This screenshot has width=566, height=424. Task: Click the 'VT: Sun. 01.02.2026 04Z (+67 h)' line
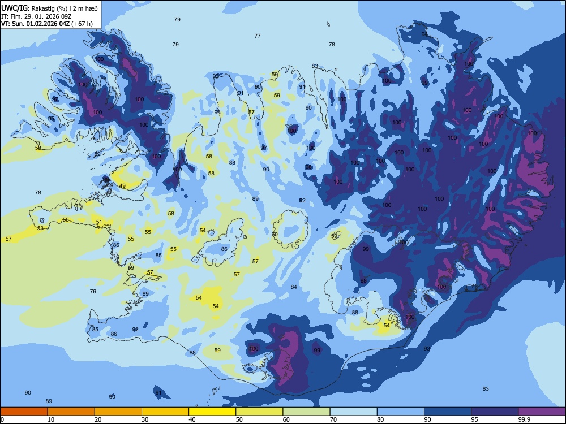[47, 24]
